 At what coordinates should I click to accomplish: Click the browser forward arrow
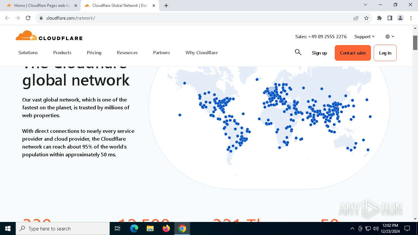click(18, 18)
